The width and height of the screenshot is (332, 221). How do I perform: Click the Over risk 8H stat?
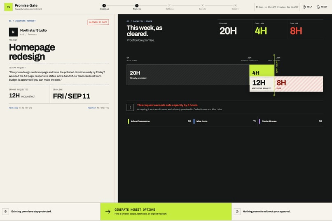[x=306, y=29]
